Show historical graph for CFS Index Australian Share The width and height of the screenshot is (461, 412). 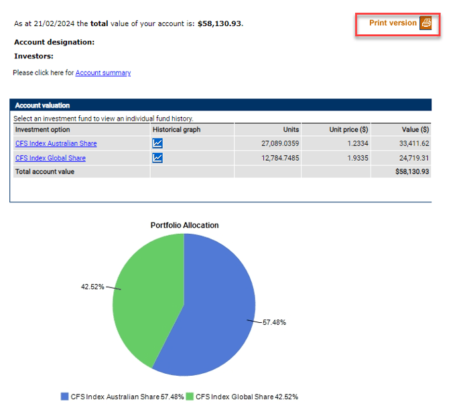click(157, 143)
